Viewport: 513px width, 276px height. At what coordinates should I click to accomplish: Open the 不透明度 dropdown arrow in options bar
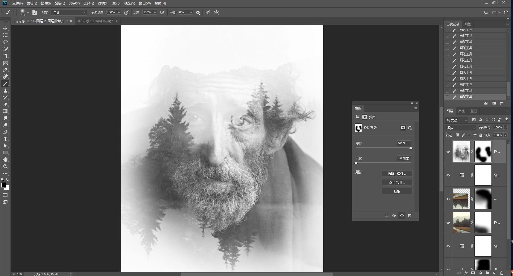(x=119, y=12)
